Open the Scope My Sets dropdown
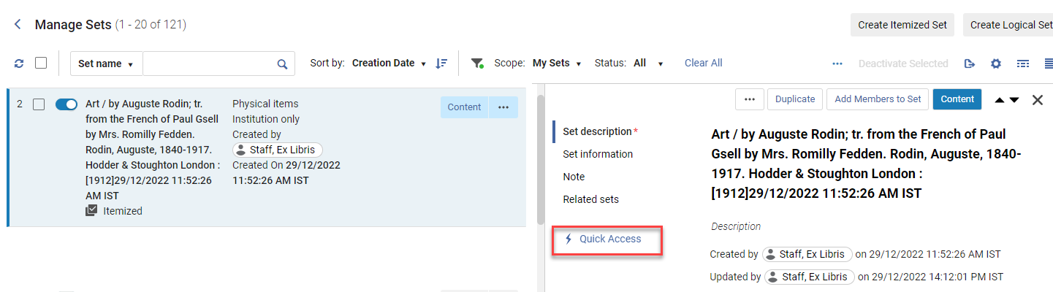Viewport: 1053px width, 292px height. tap(557, 63)
